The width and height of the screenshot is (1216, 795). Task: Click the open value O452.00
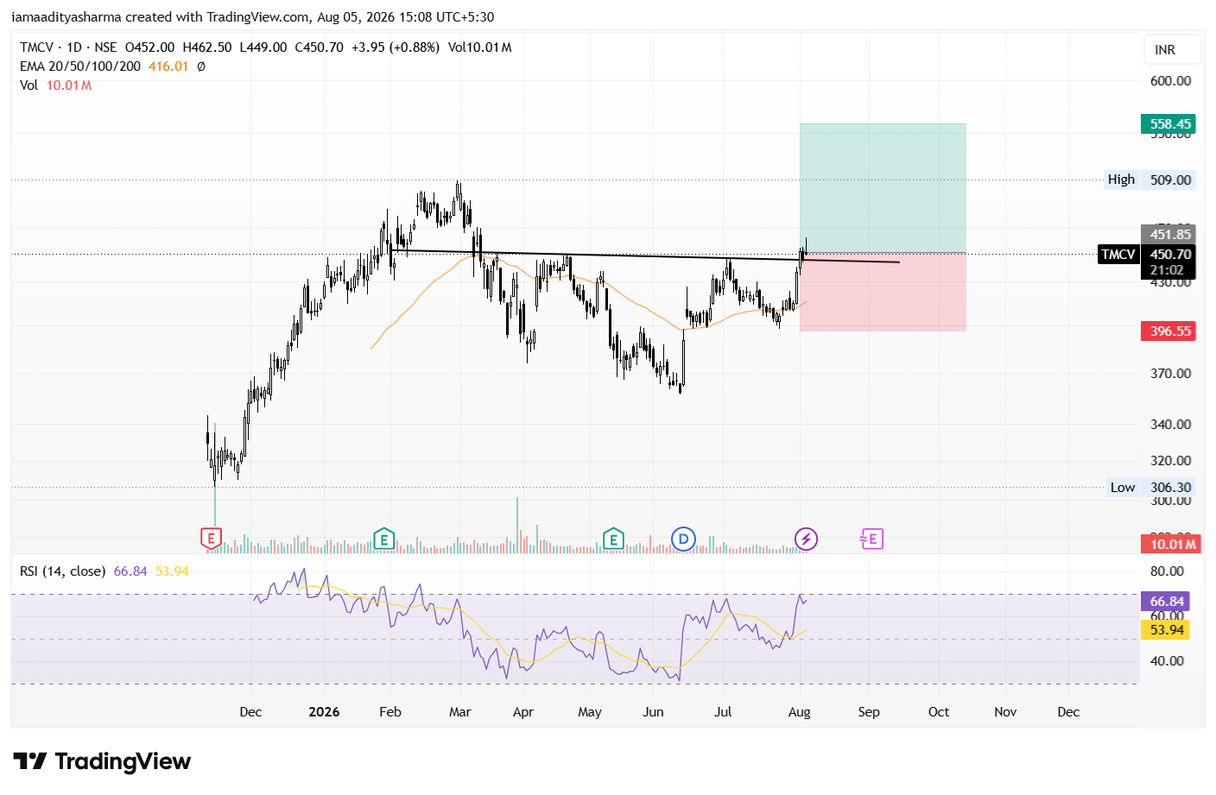(150, 47)
